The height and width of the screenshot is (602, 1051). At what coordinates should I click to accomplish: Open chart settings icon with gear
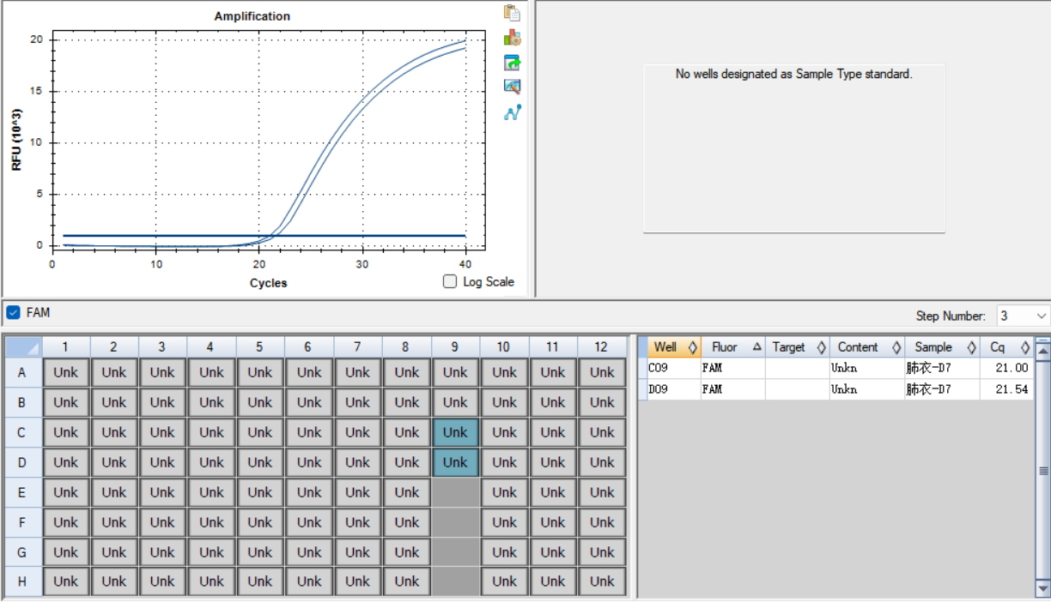pyautogui.click(x=513, y=38)
